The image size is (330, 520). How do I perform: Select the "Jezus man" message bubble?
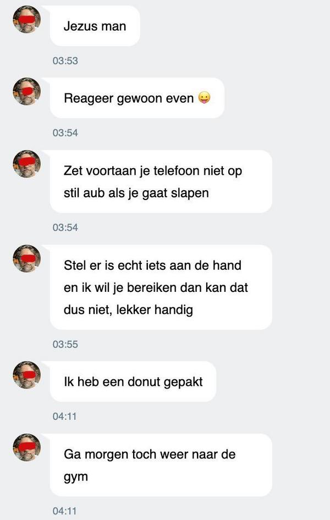pyautogui.click(x=95, y=26)
